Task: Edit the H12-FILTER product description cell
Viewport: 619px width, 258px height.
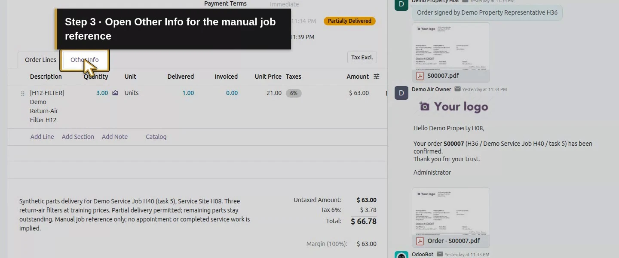Action: point(47,106)
